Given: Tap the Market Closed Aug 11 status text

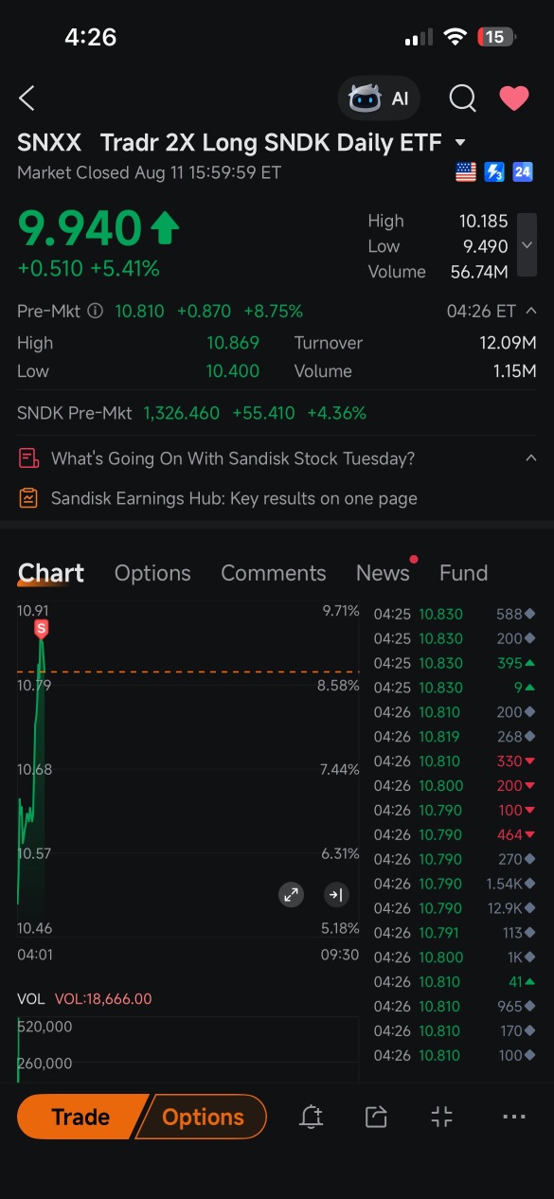Looking at the screenshot, I should click(x=149, y=172).
